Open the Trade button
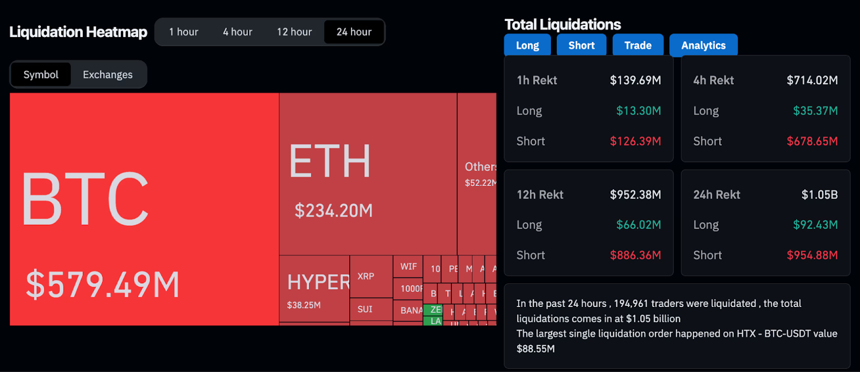This screenshot has width=860, height=372. 637,46
